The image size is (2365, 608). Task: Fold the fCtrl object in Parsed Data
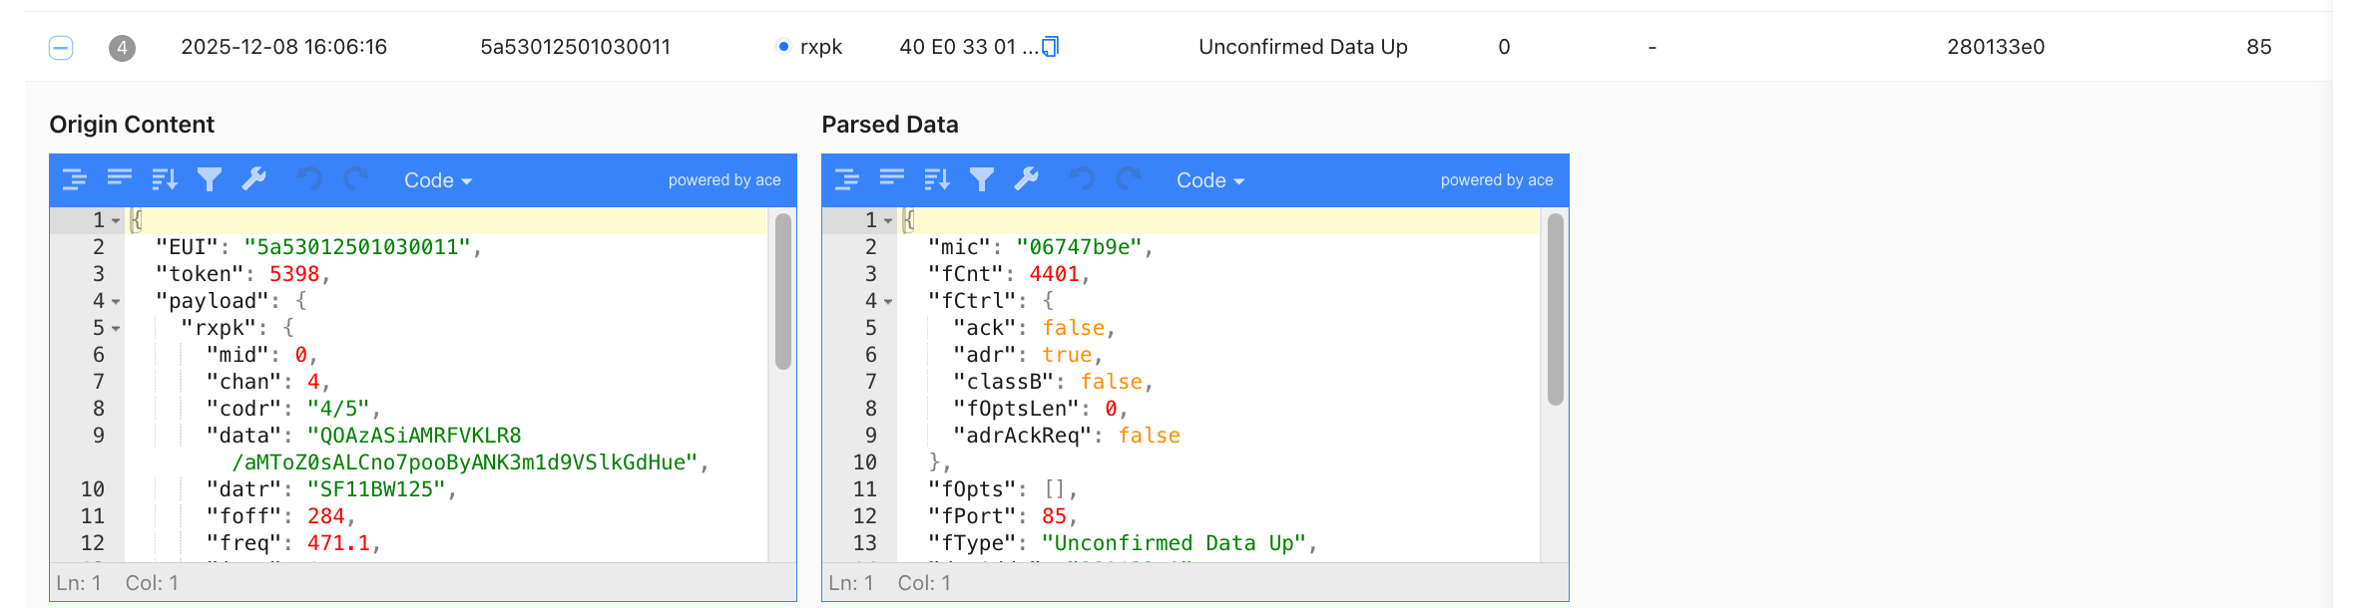[888, 301]
